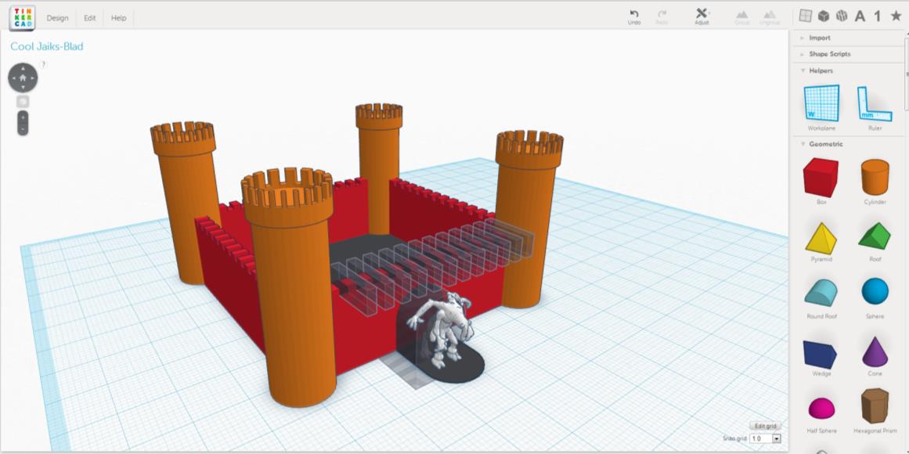
Task: Switch to the letters shape category
Action: coord(860,16)
